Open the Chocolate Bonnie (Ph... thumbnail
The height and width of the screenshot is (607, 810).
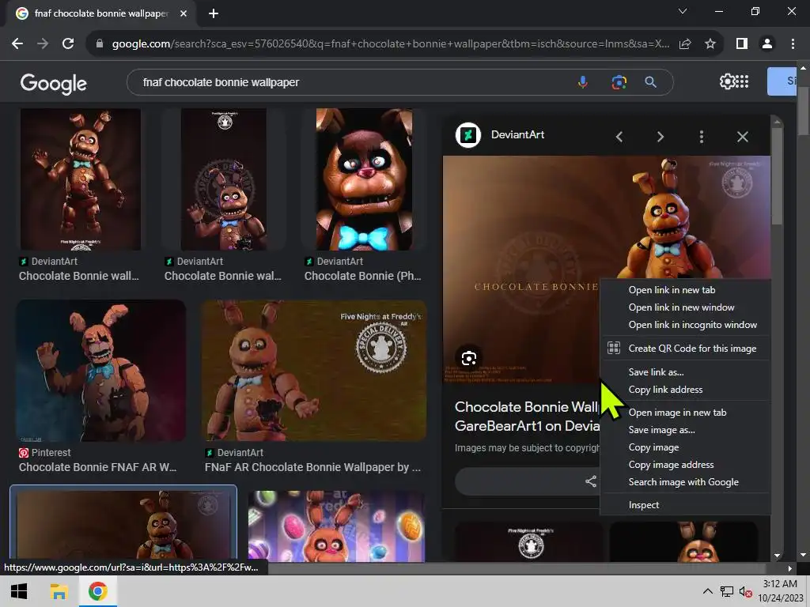coord(364,179)
